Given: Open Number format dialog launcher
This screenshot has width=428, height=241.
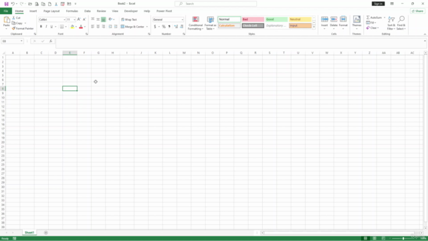Looking at the screenshot, I should (184, 34).
